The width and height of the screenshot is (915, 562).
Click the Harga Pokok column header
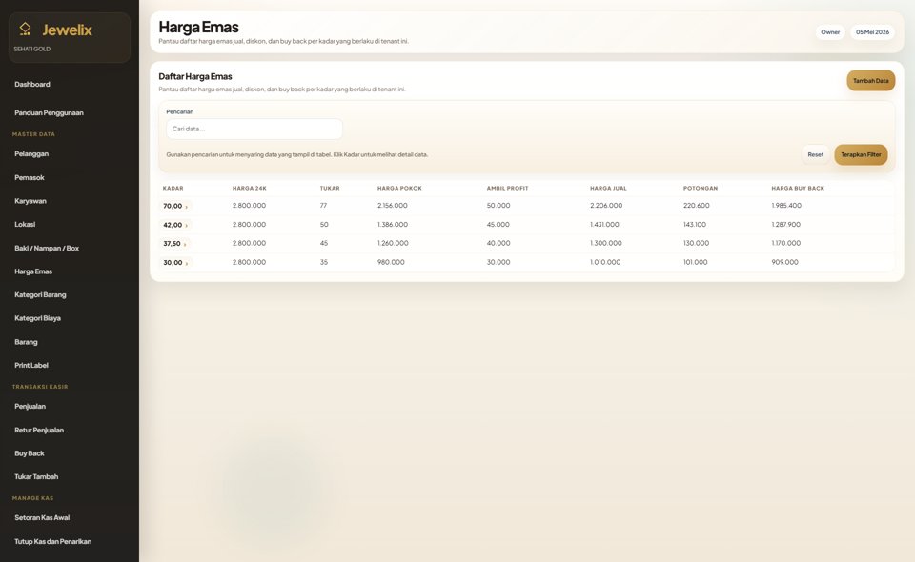[399, 189]
